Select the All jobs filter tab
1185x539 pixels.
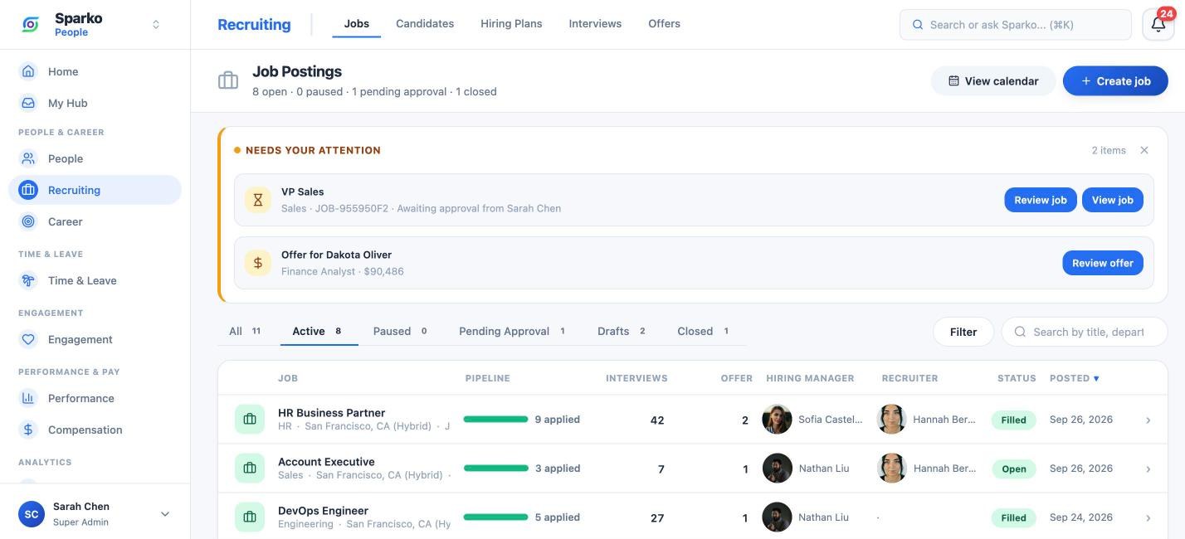point(245,331)
